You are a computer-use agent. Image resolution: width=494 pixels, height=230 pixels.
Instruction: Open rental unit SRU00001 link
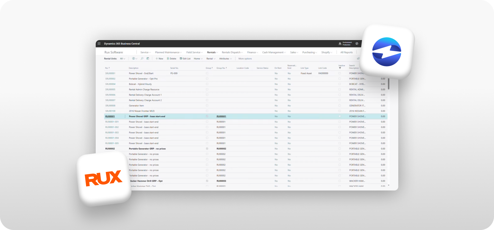[110, 73]
